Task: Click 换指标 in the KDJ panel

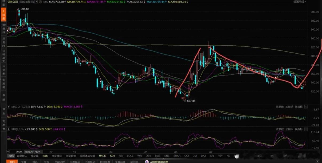Action: click(x=299, y=129)
